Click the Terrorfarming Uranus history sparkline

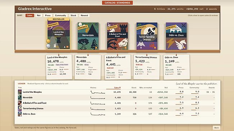pos(98,108)
